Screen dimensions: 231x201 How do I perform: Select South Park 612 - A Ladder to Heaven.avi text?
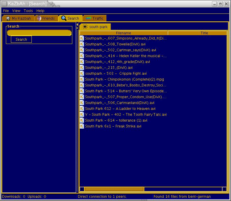tap(120, 109)
